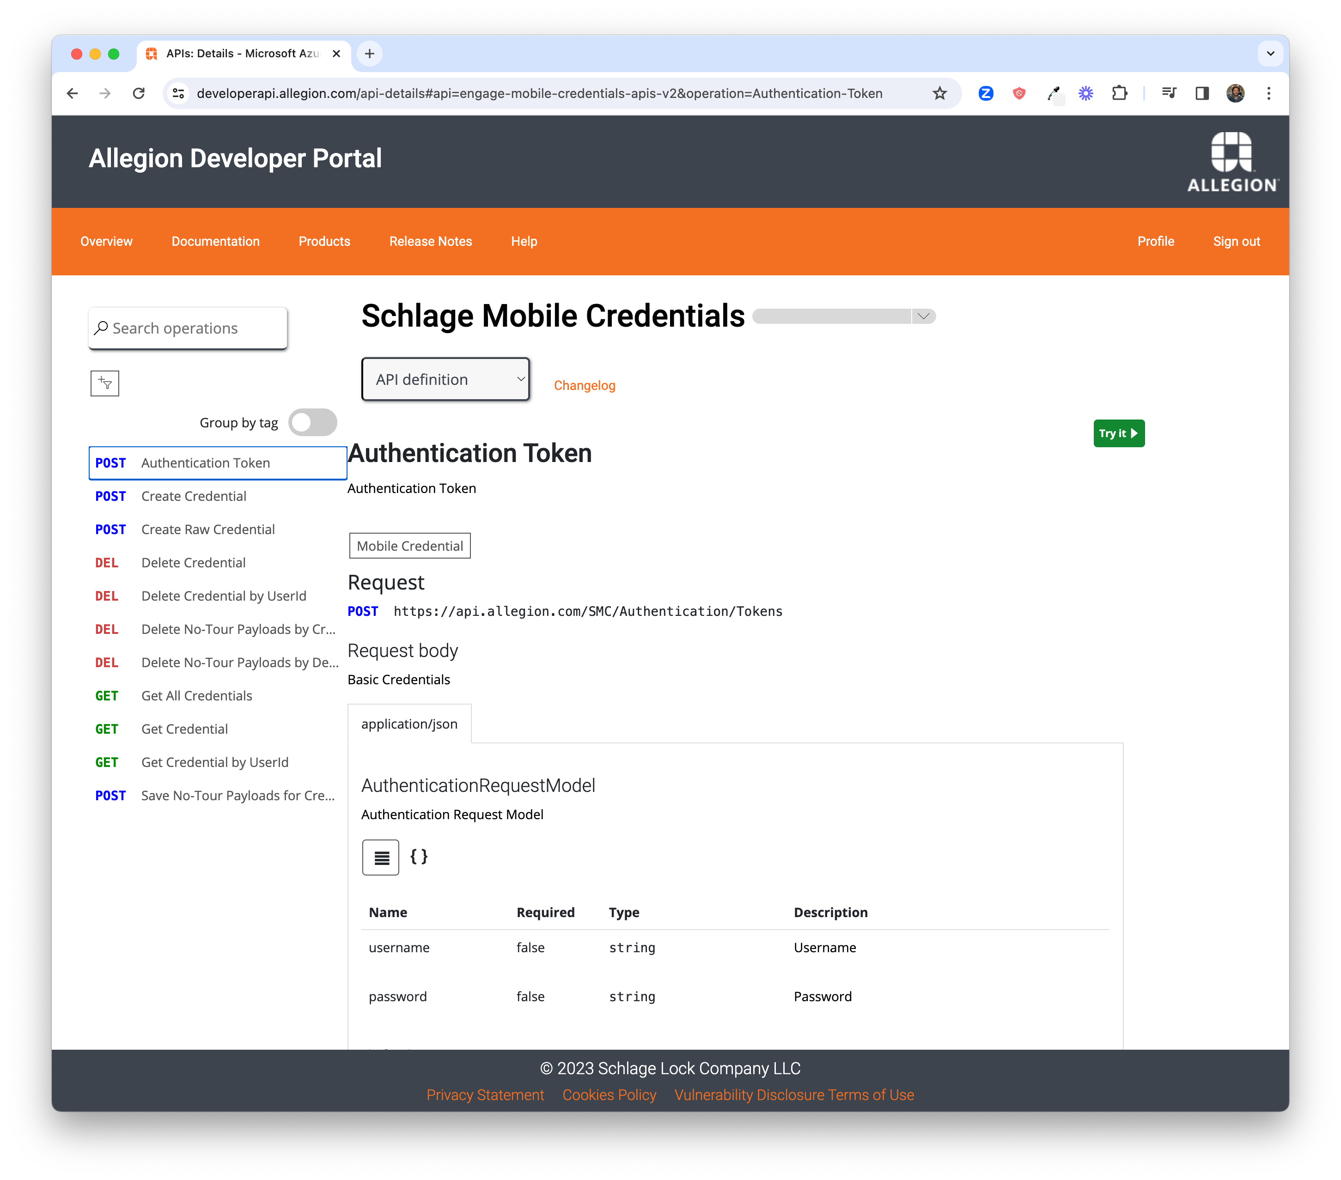1341x1180 pixels.
Task: Open the API definition dropdown
Action: pos(445,380)
